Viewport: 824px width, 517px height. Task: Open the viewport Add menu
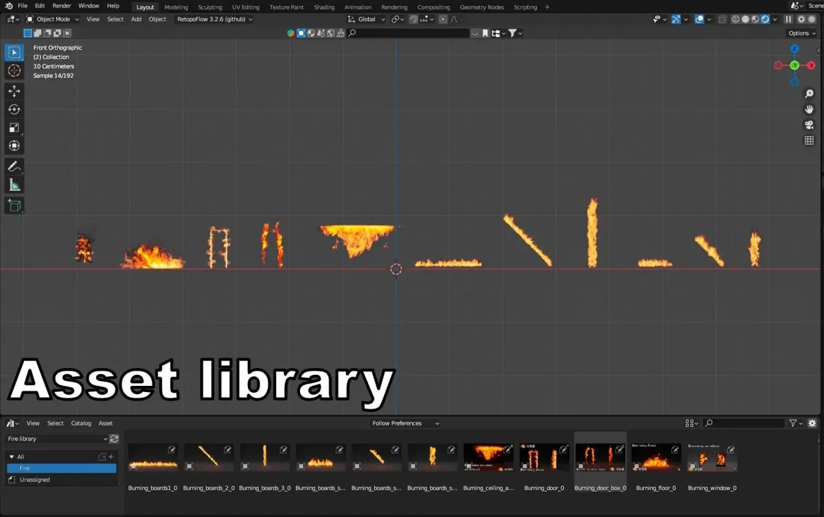(136, 19)
